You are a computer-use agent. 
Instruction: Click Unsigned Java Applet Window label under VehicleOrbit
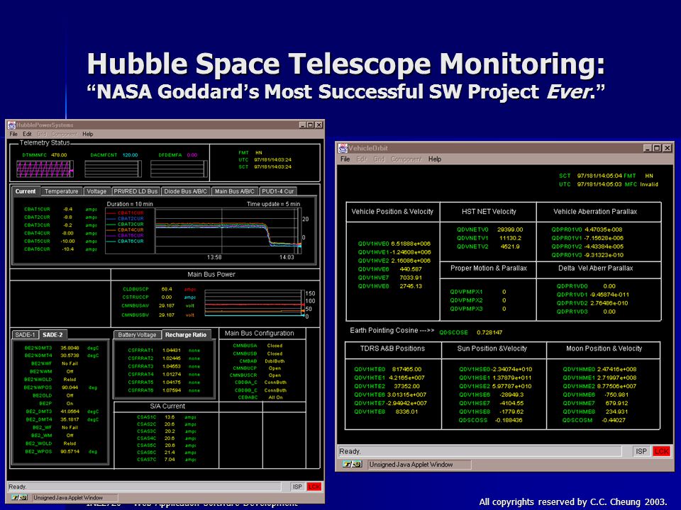(411, 465)
